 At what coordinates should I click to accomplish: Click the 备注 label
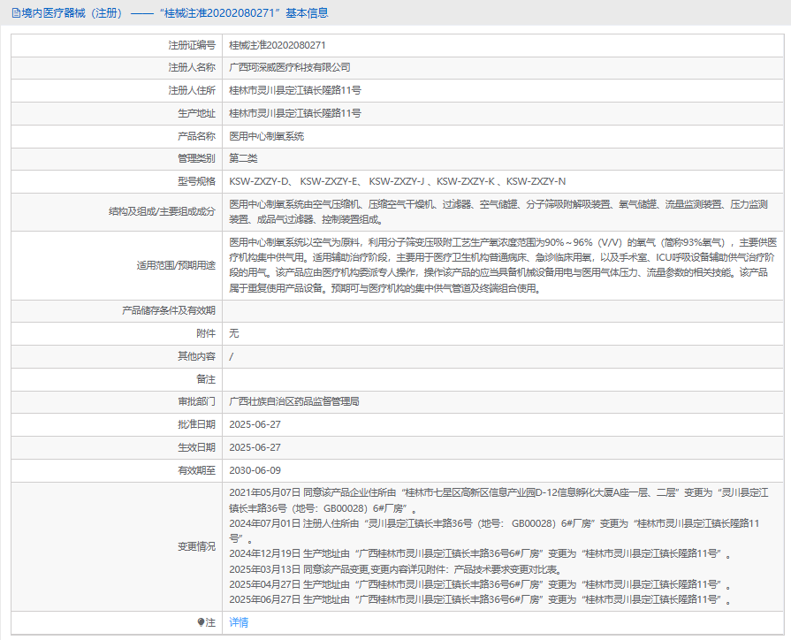(206, 379)
